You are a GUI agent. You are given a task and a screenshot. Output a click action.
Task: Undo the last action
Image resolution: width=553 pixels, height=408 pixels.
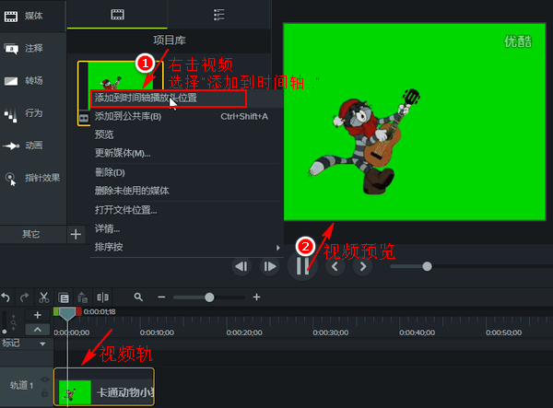(6, 297)
